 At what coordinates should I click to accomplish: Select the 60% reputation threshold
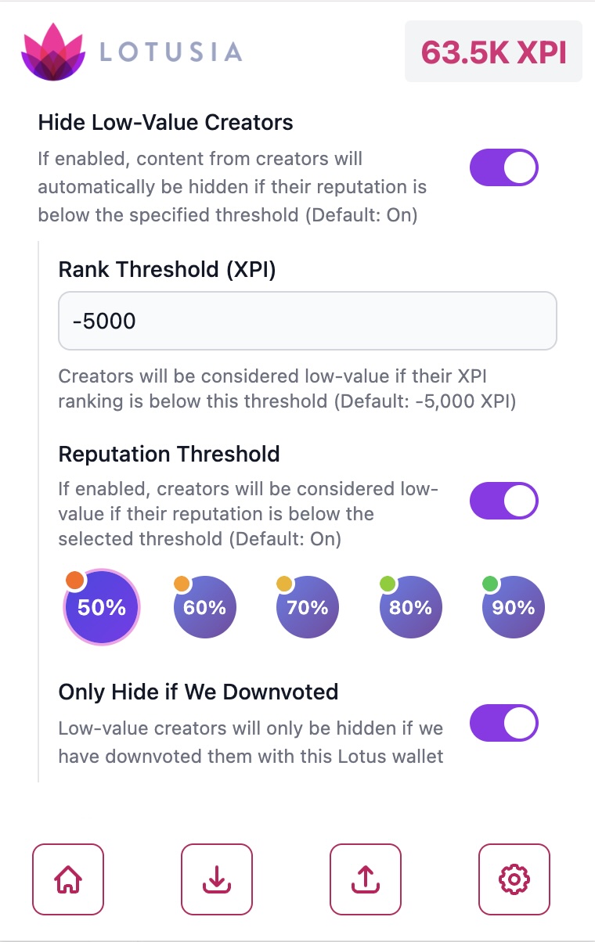point(204,606)
